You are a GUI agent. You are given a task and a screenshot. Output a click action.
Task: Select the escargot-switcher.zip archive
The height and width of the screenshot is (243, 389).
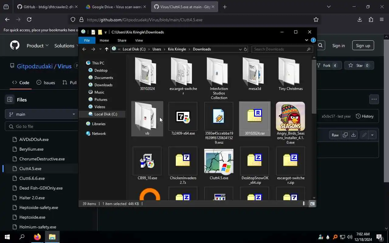(x=291, y=166)
